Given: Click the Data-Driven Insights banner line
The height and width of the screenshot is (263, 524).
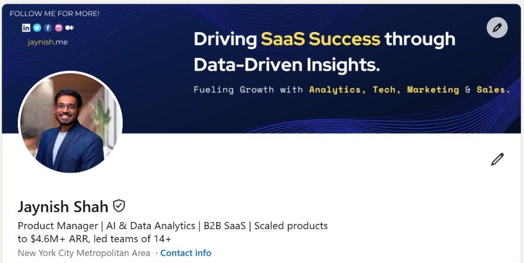Looking at the screenshot, I should 287,65.
